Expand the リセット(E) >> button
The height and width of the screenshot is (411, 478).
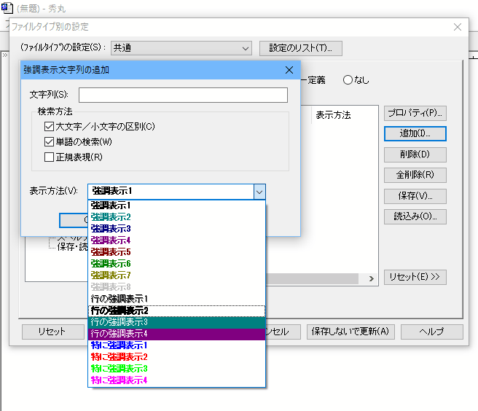point(415,277)
